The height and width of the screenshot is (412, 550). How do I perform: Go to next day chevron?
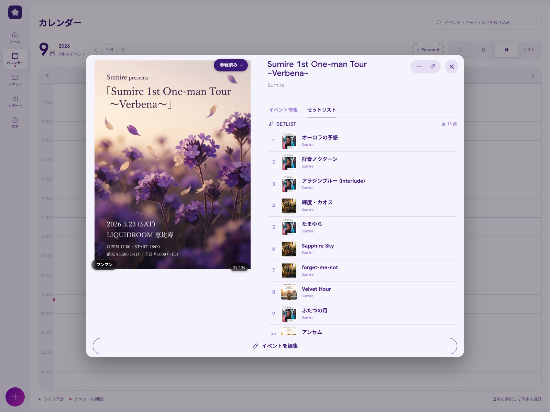(x=533, y=76)
